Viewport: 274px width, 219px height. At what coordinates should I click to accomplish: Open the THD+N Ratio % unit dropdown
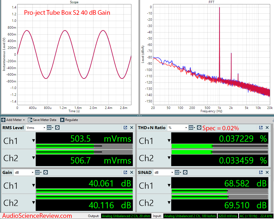click(x=178, y=128)
